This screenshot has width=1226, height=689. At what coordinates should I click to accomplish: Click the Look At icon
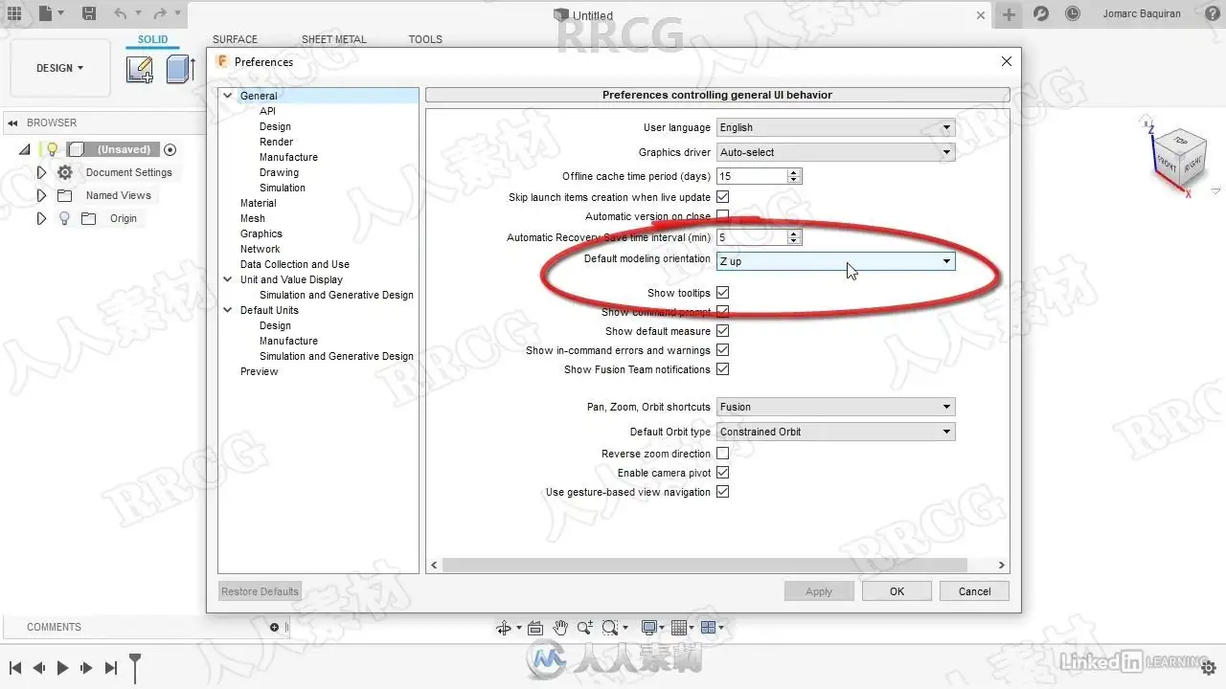pos(535,628)
